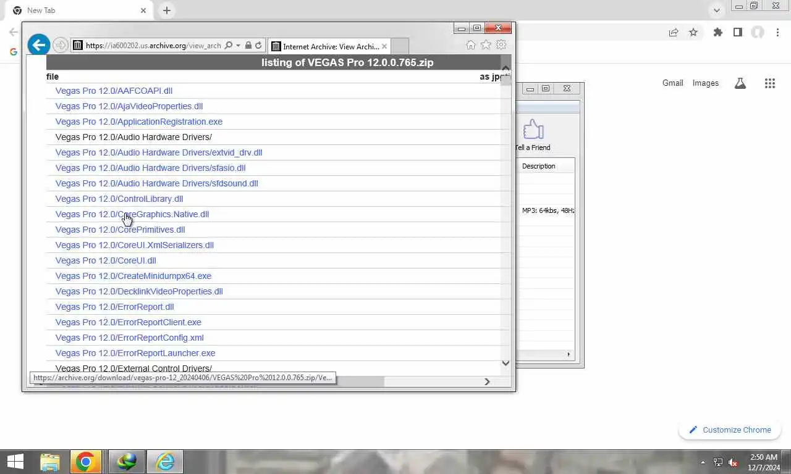Image resolution: width=791 pixels, height=474 pixels.
Task: Click the search magnifier in IE address bar
Action: [x=229, y=46]
